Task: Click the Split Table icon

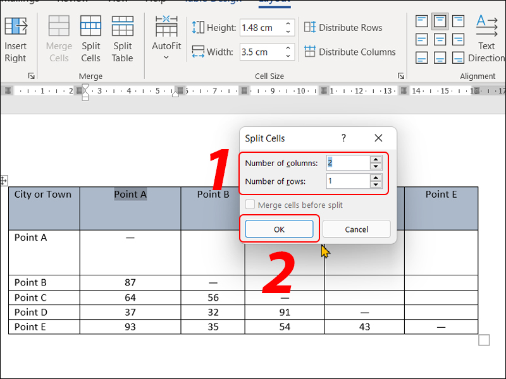Action: pos(123,27)
